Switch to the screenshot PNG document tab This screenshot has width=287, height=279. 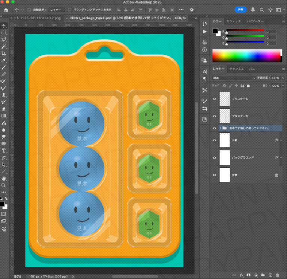point(36,18)
